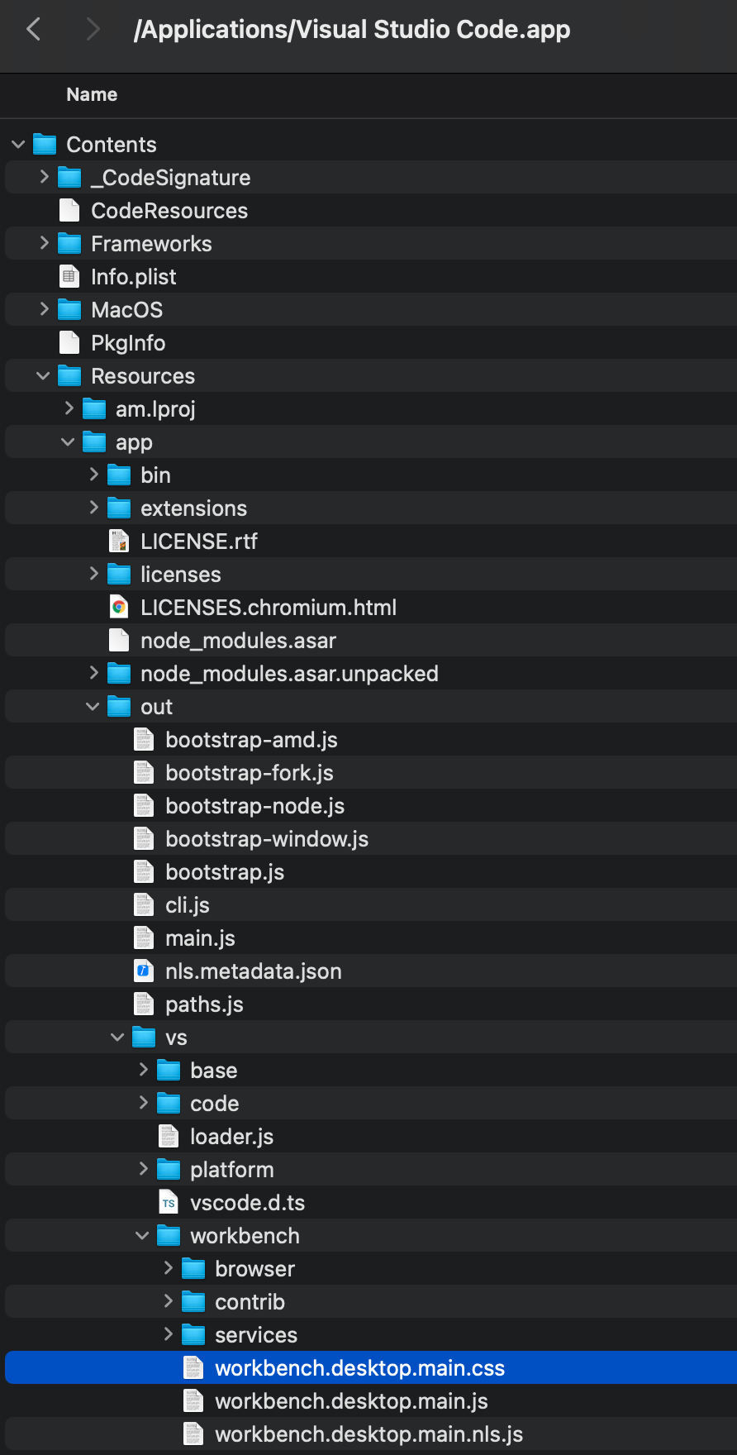This screenshot has width=737, height=1455.
Task: Expand the am.lproj folder
Action: pyautogui.click(x=69, y=408)
